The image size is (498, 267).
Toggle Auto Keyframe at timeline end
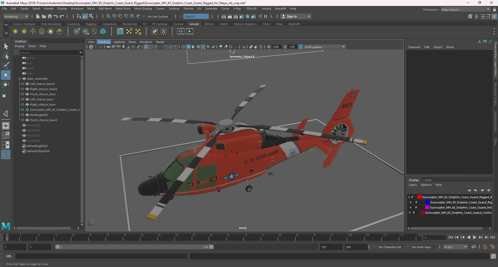click(x=485, y=247)
